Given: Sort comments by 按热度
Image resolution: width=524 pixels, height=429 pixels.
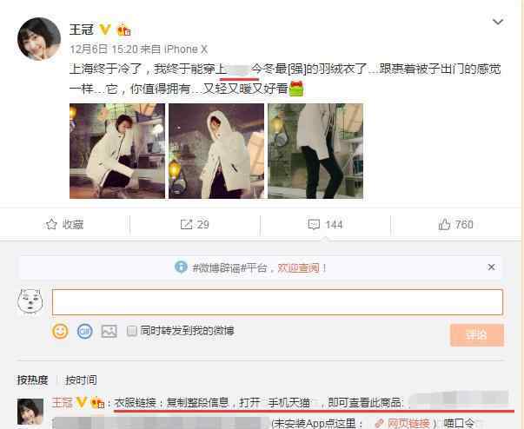Looking at the screenshot, I should pyautogui.click(x=32, y=379).
